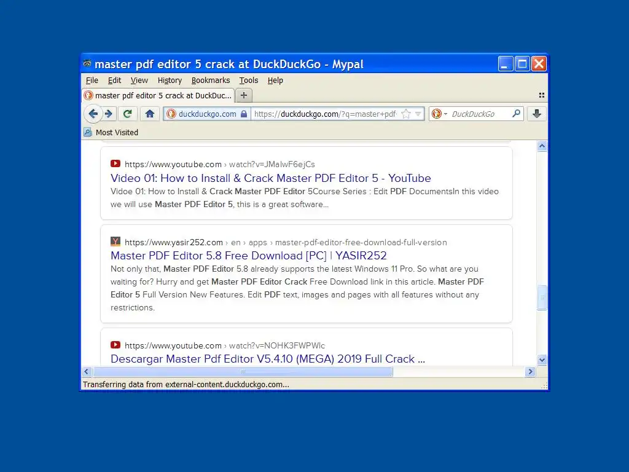This screenshot has height=472, width=629.
Task: Open a new tab with plus button
Action: 244,95
